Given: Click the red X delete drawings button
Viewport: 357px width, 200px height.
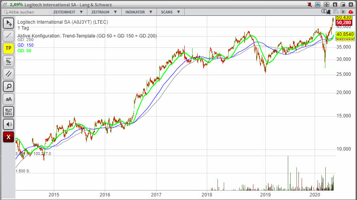Looking at the screenshot, I should click(x=8, y=137).
